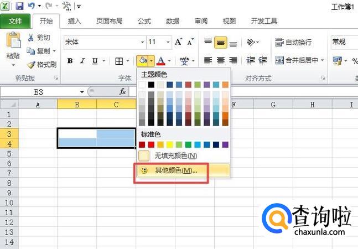This screenshot has width=358, height=249.
Task: Click the decrease font size icon
Action: pos(190,41)
